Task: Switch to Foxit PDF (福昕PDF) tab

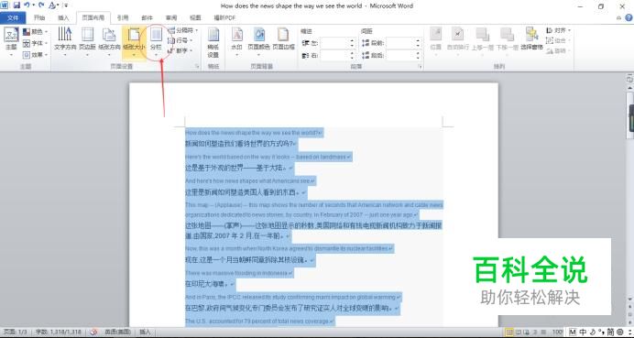Action: (x=224, y=17)
